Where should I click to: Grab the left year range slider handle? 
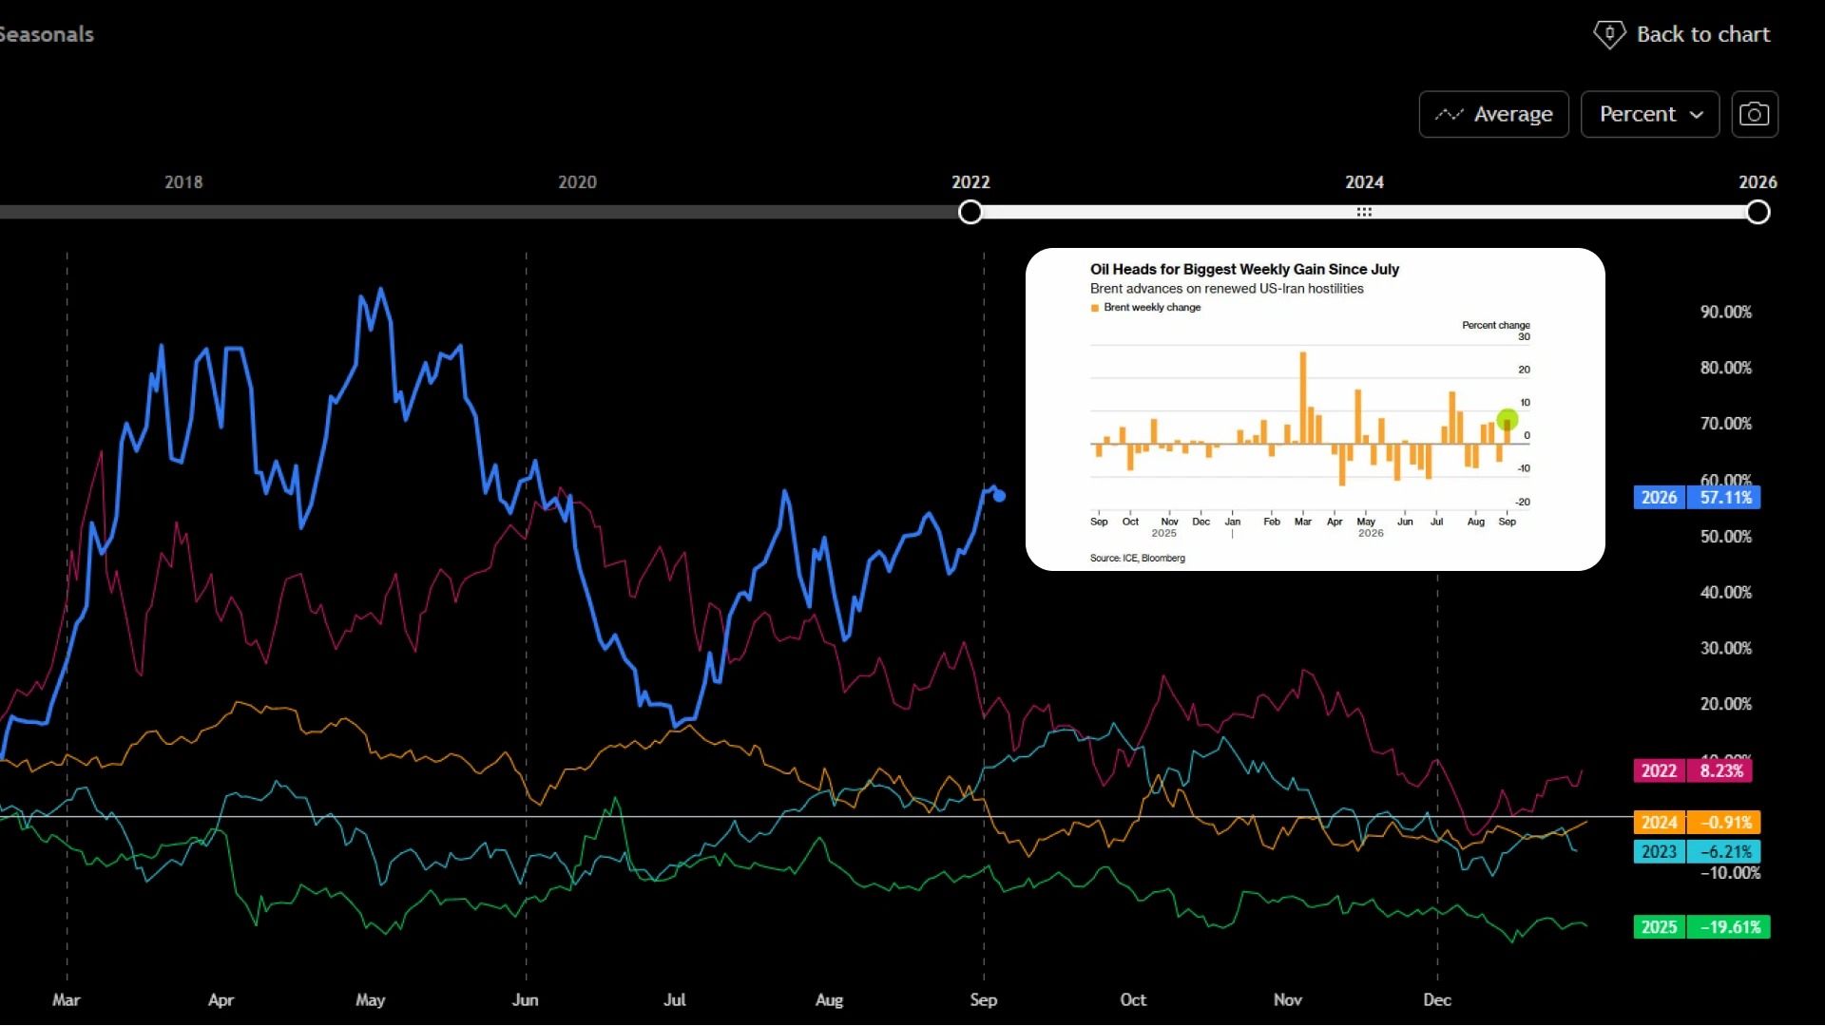pyautogui.click(x=970, y=212)
